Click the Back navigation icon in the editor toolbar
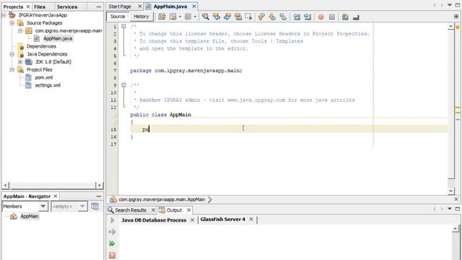Viewport: 462px width, 260px height. click(x=173, y=17)
